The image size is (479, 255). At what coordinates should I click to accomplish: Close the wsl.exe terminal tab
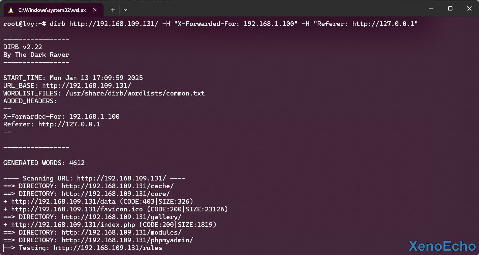(x=95, y=10)
